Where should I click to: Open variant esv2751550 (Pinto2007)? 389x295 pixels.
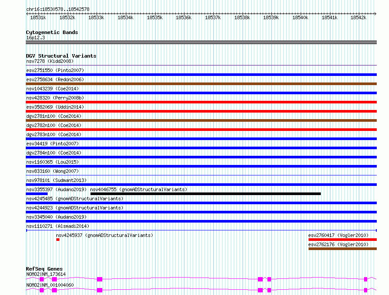pos(55,70)
